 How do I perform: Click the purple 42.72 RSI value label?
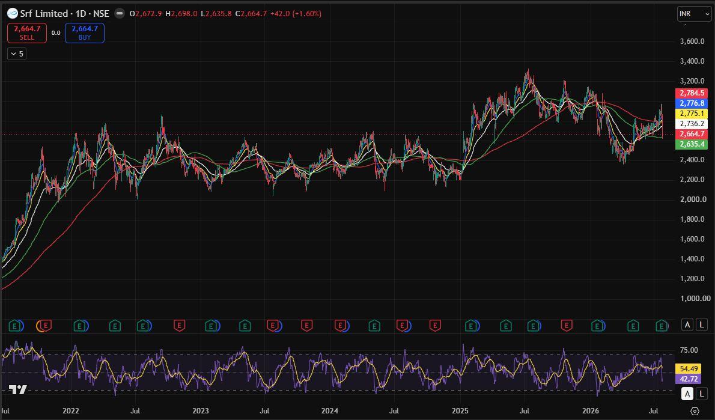(x=689, y=379)
